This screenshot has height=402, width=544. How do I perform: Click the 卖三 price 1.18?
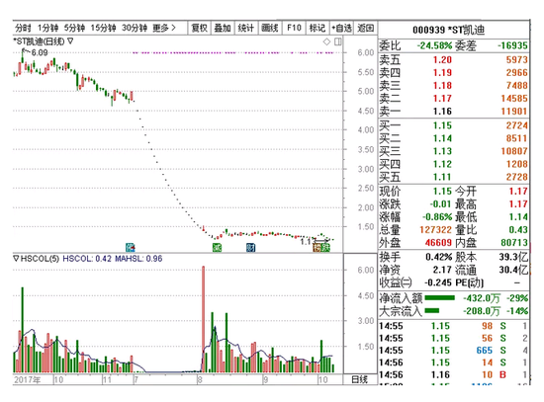[442, 85]
